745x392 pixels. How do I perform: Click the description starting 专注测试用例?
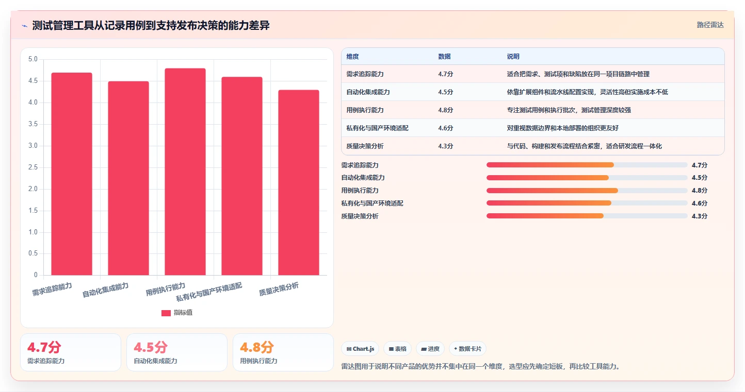pyautogui.click(x=569, y=110)
